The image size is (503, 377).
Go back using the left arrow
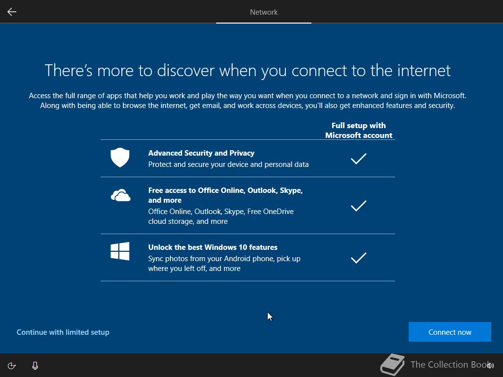click(x=12, y=12)
